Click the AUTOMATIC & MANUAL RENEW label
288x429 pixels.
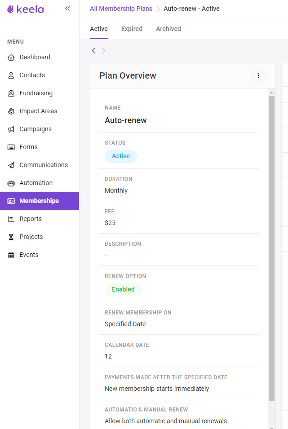click(x=146, y=410)
